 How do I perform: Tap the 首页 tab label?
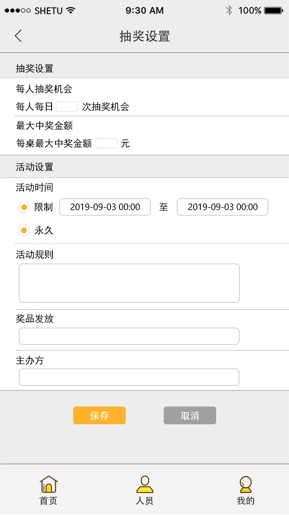click(x=49, y=501)
